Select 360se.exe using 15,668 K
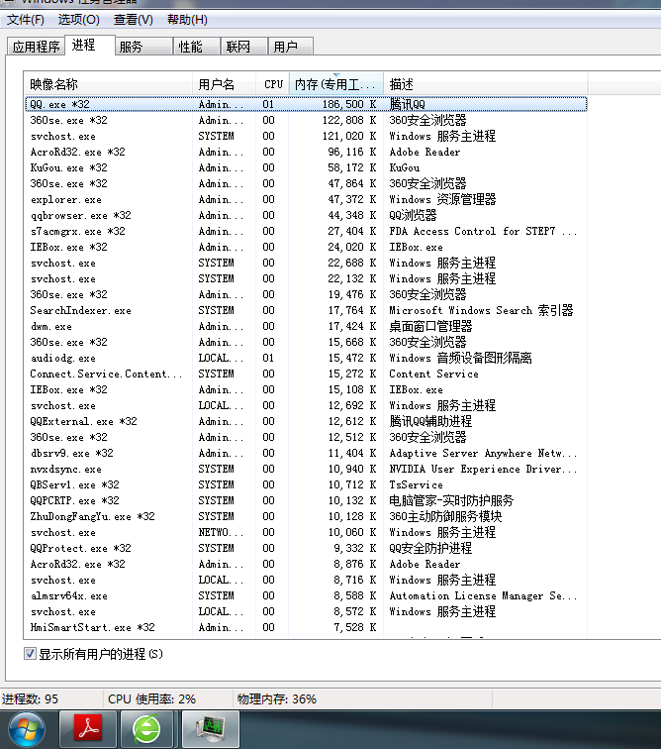Viewport: 661px width, 749px height. point(306,342)
